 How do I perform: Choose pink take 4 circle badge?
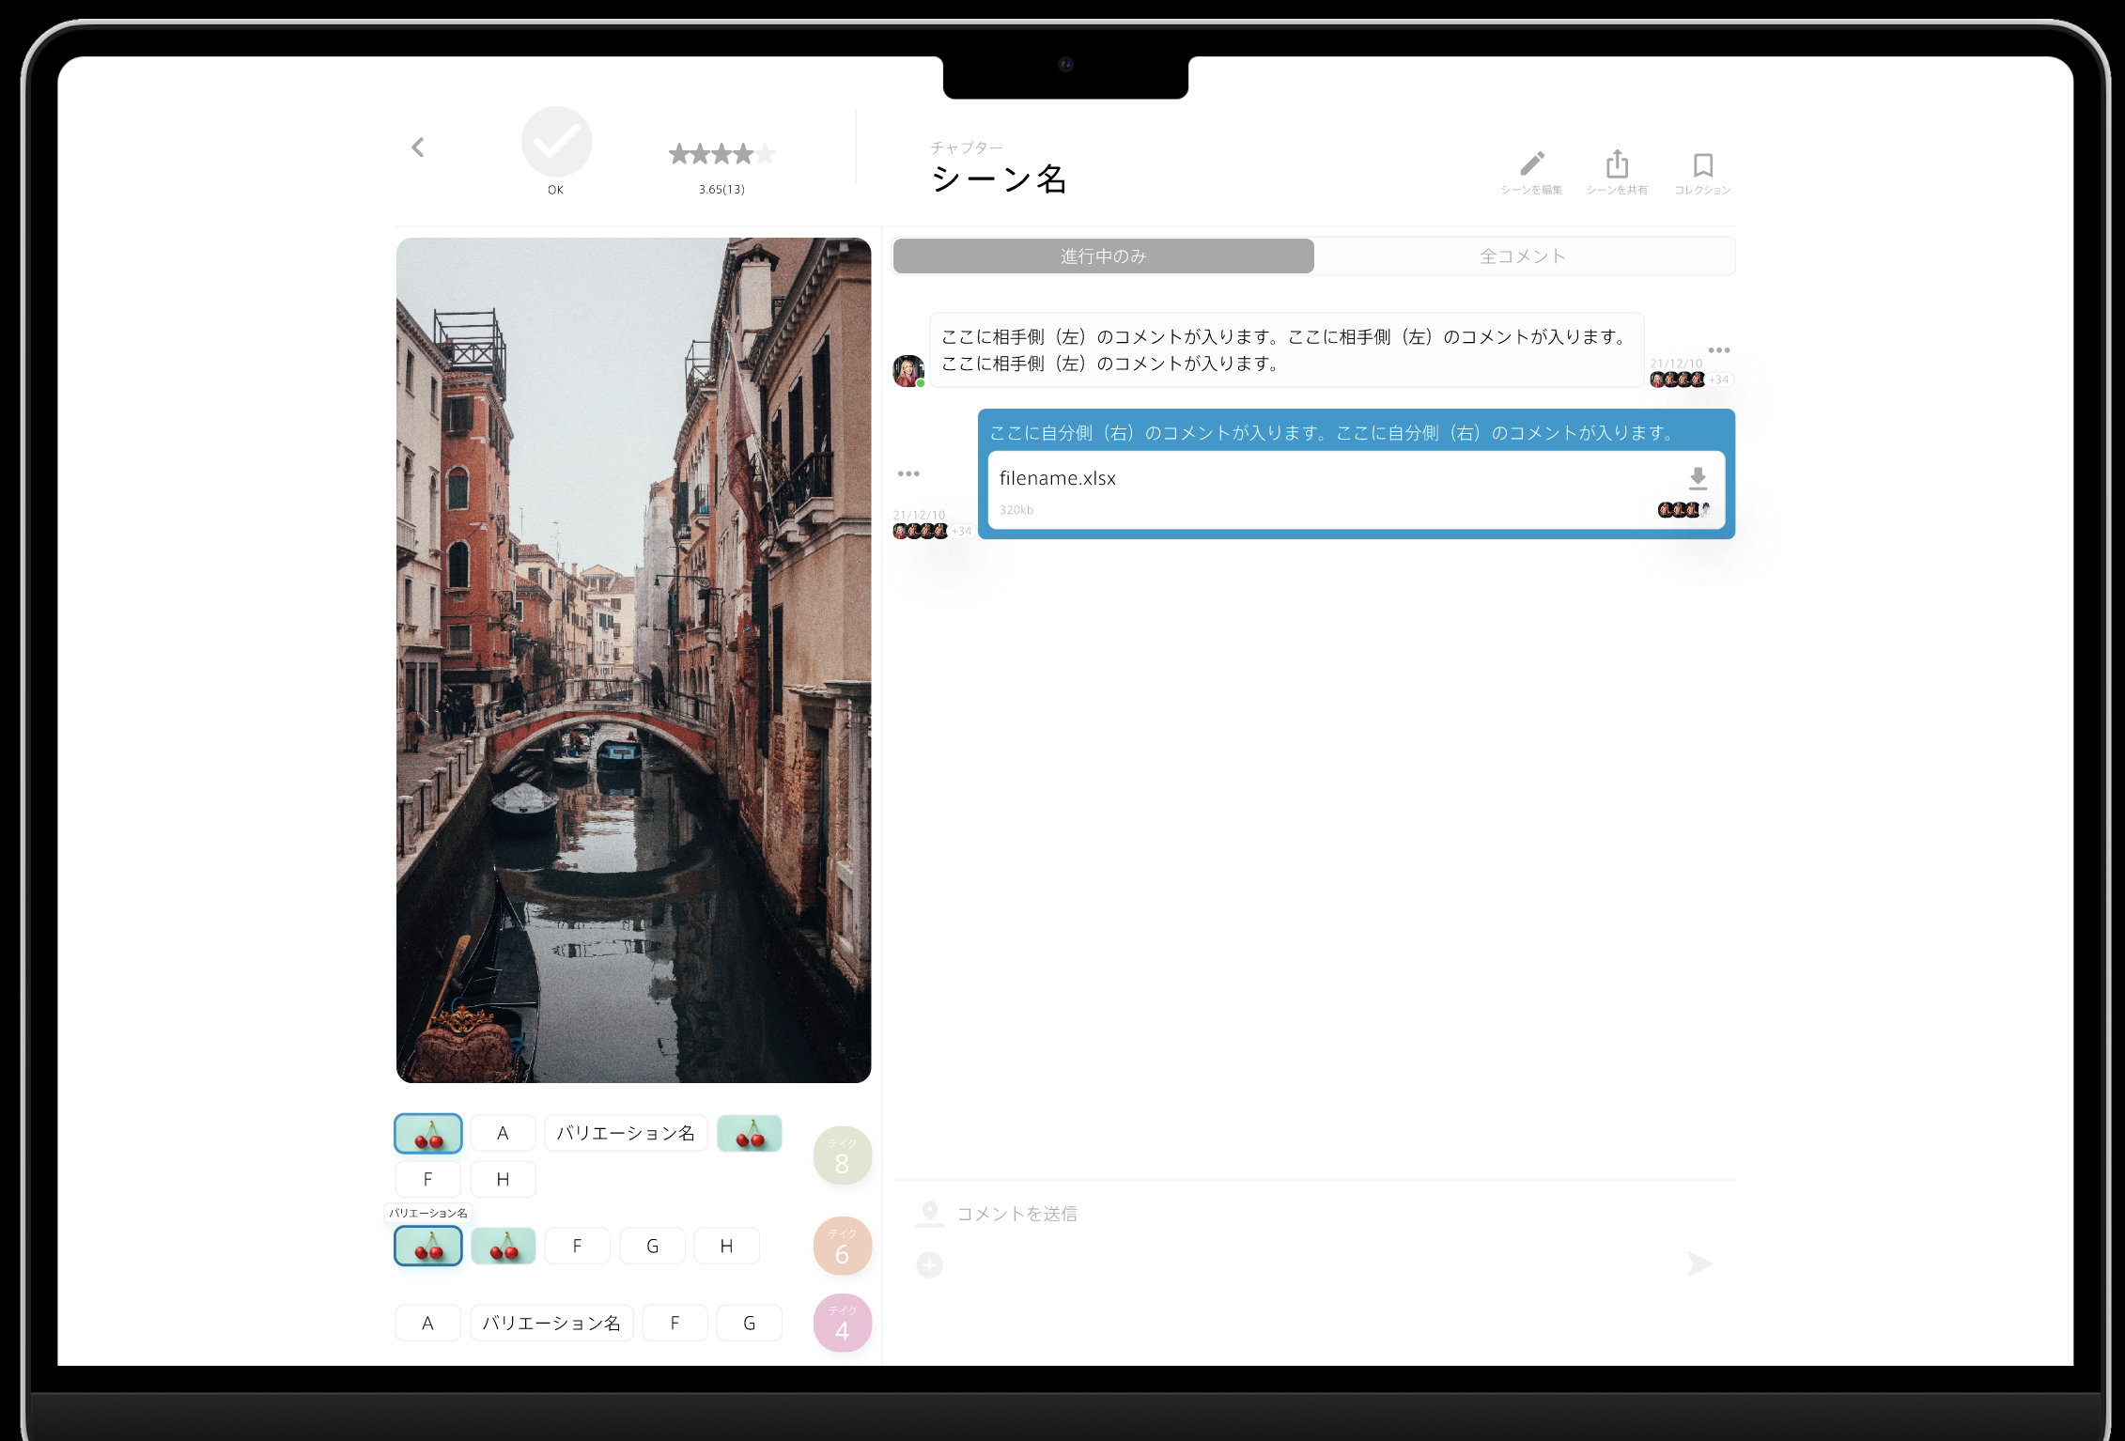pos(842,1323)
